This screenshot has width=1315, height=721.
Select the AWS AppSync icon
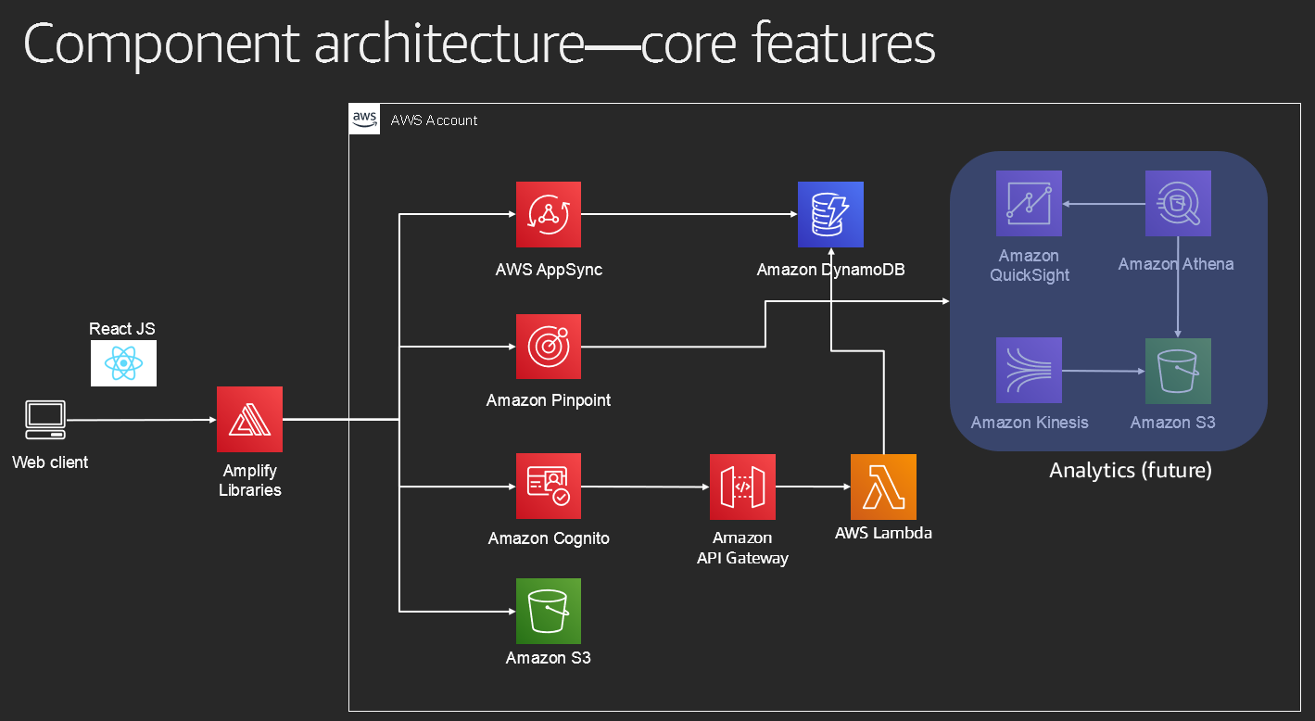pos(549,214)
